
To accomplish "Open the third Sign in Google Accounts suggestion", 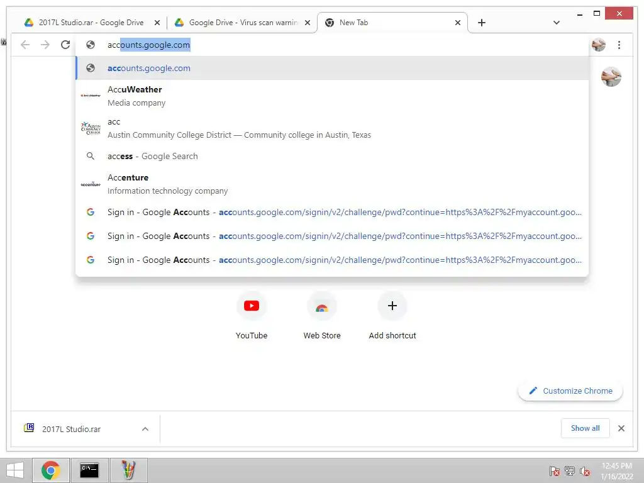I will coord(332,260).
